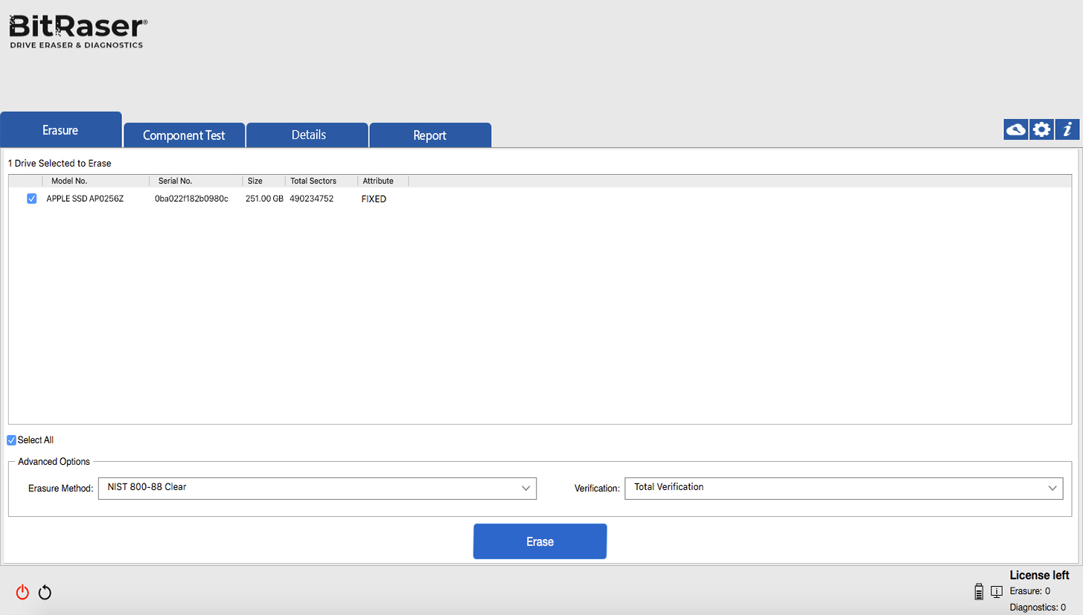View the Report tab
The height and width of the screenshot is (615, 1083).
point(430,135)
